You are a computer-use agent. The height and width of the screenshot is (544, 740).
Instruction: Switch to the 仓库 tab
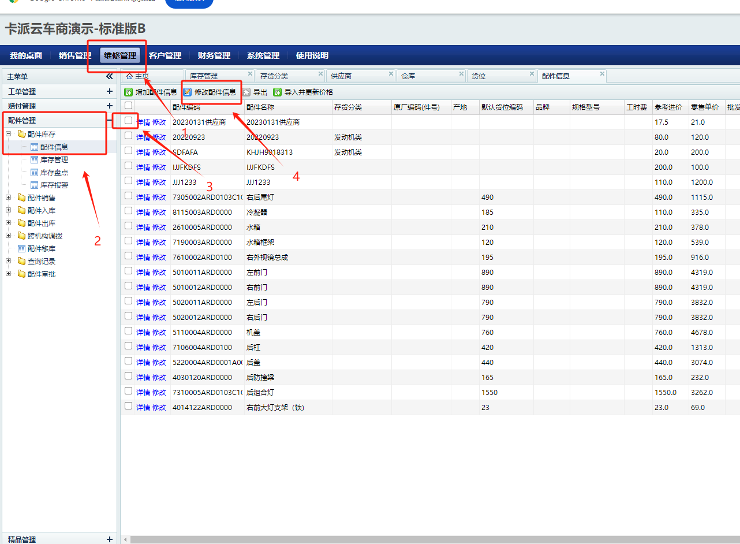[x=426, y=76]
